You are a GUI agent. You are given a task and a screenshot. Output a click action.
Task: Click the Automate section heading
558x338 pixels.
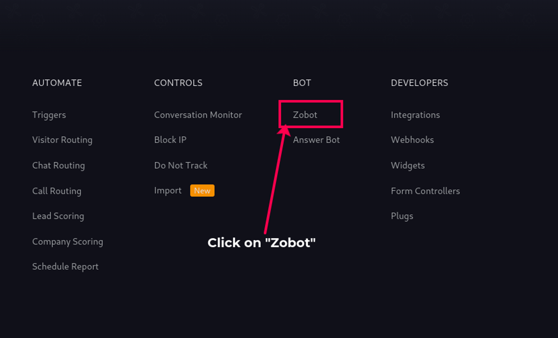pos(57,83)
